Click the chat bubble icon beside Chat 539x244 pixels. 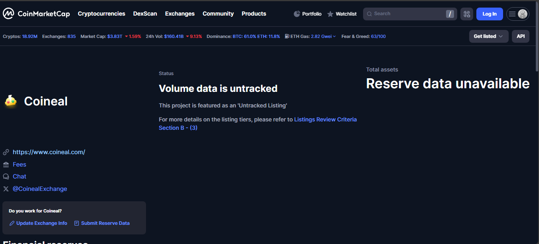(x=6, y=177)
